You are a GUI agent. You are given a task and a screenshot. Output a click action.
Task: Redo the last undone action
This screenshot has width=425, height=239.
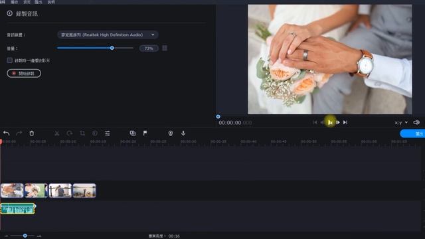pos(19,133)
